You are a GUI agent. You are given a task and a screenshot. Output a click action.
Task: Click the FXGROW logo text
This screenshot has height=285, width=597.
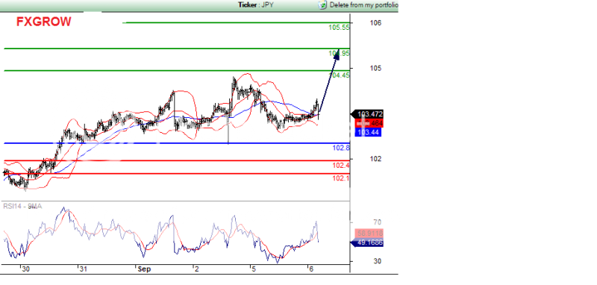coord(44,22)
